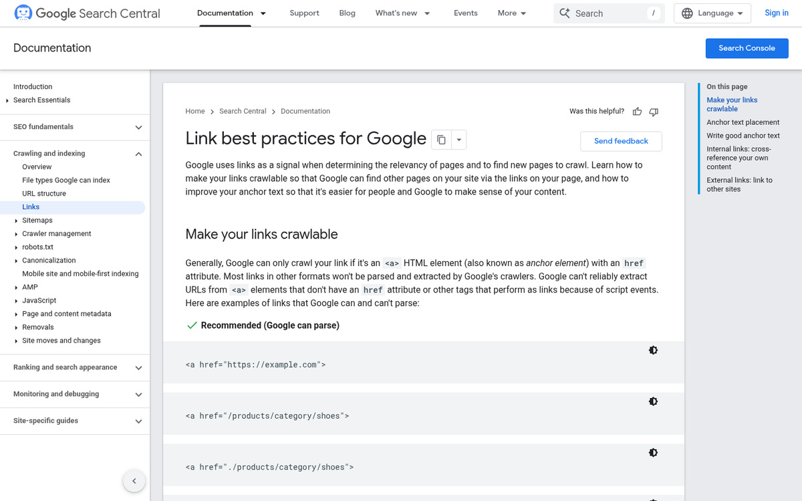The image size is (802, 501).
Task: Click the Google Search Central logo
Action: pos(87,13)
